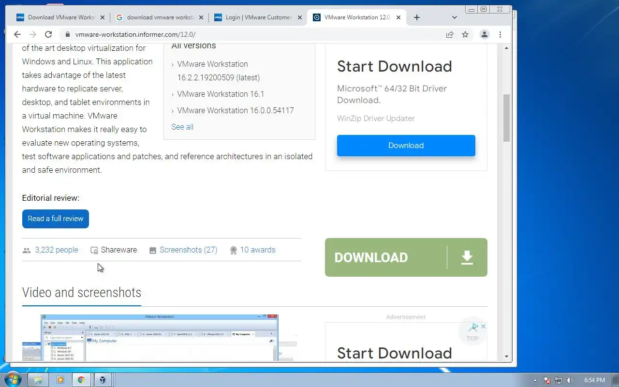Click scrollbar down arrow
This screenshot has width=619, height=387.
pos(507,357)
